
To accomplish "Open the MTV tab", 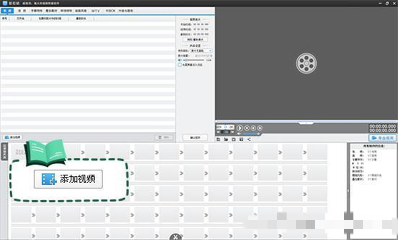I will point(96,11).
